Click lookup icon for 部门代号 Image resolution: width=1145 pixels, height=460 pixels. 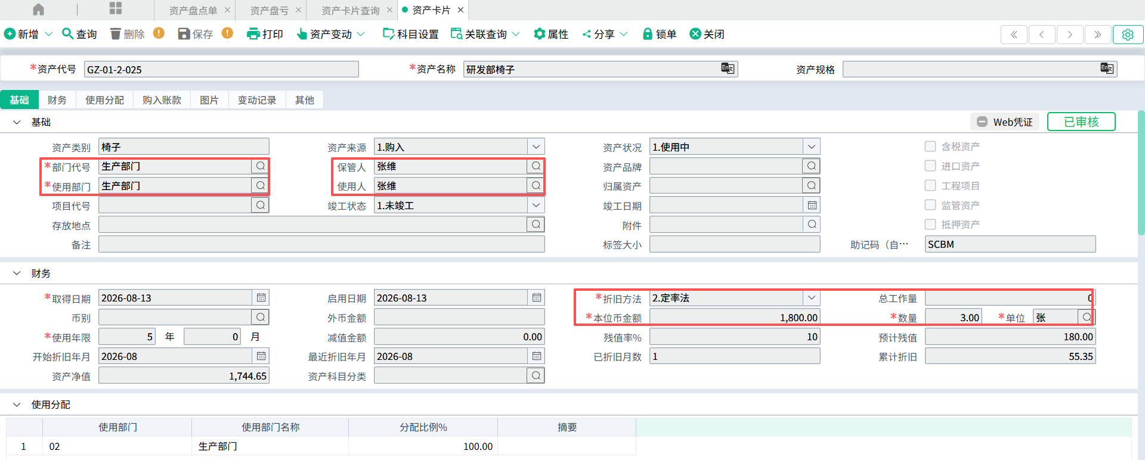260,166
